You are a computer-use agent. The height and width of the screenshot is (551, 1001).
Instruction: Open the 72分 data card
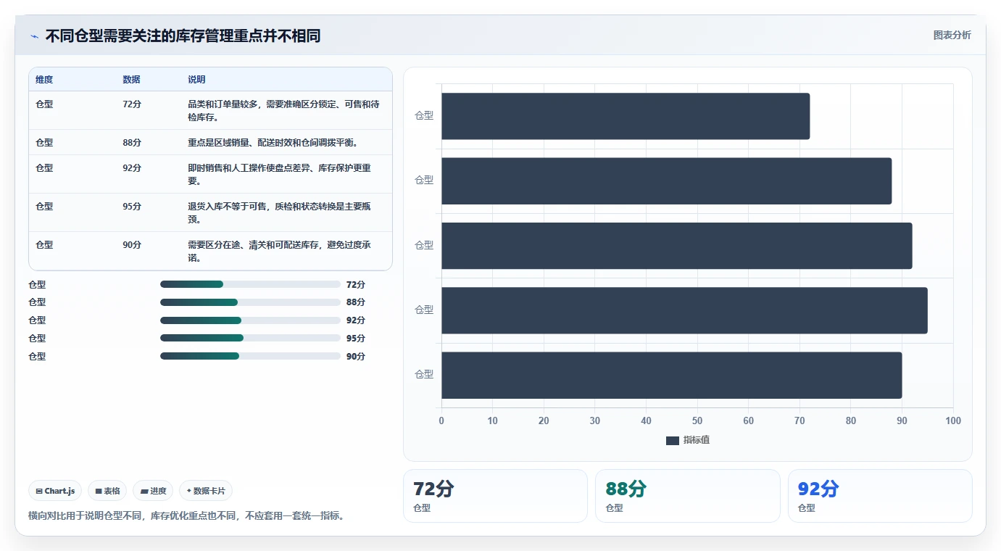[495, 496]
